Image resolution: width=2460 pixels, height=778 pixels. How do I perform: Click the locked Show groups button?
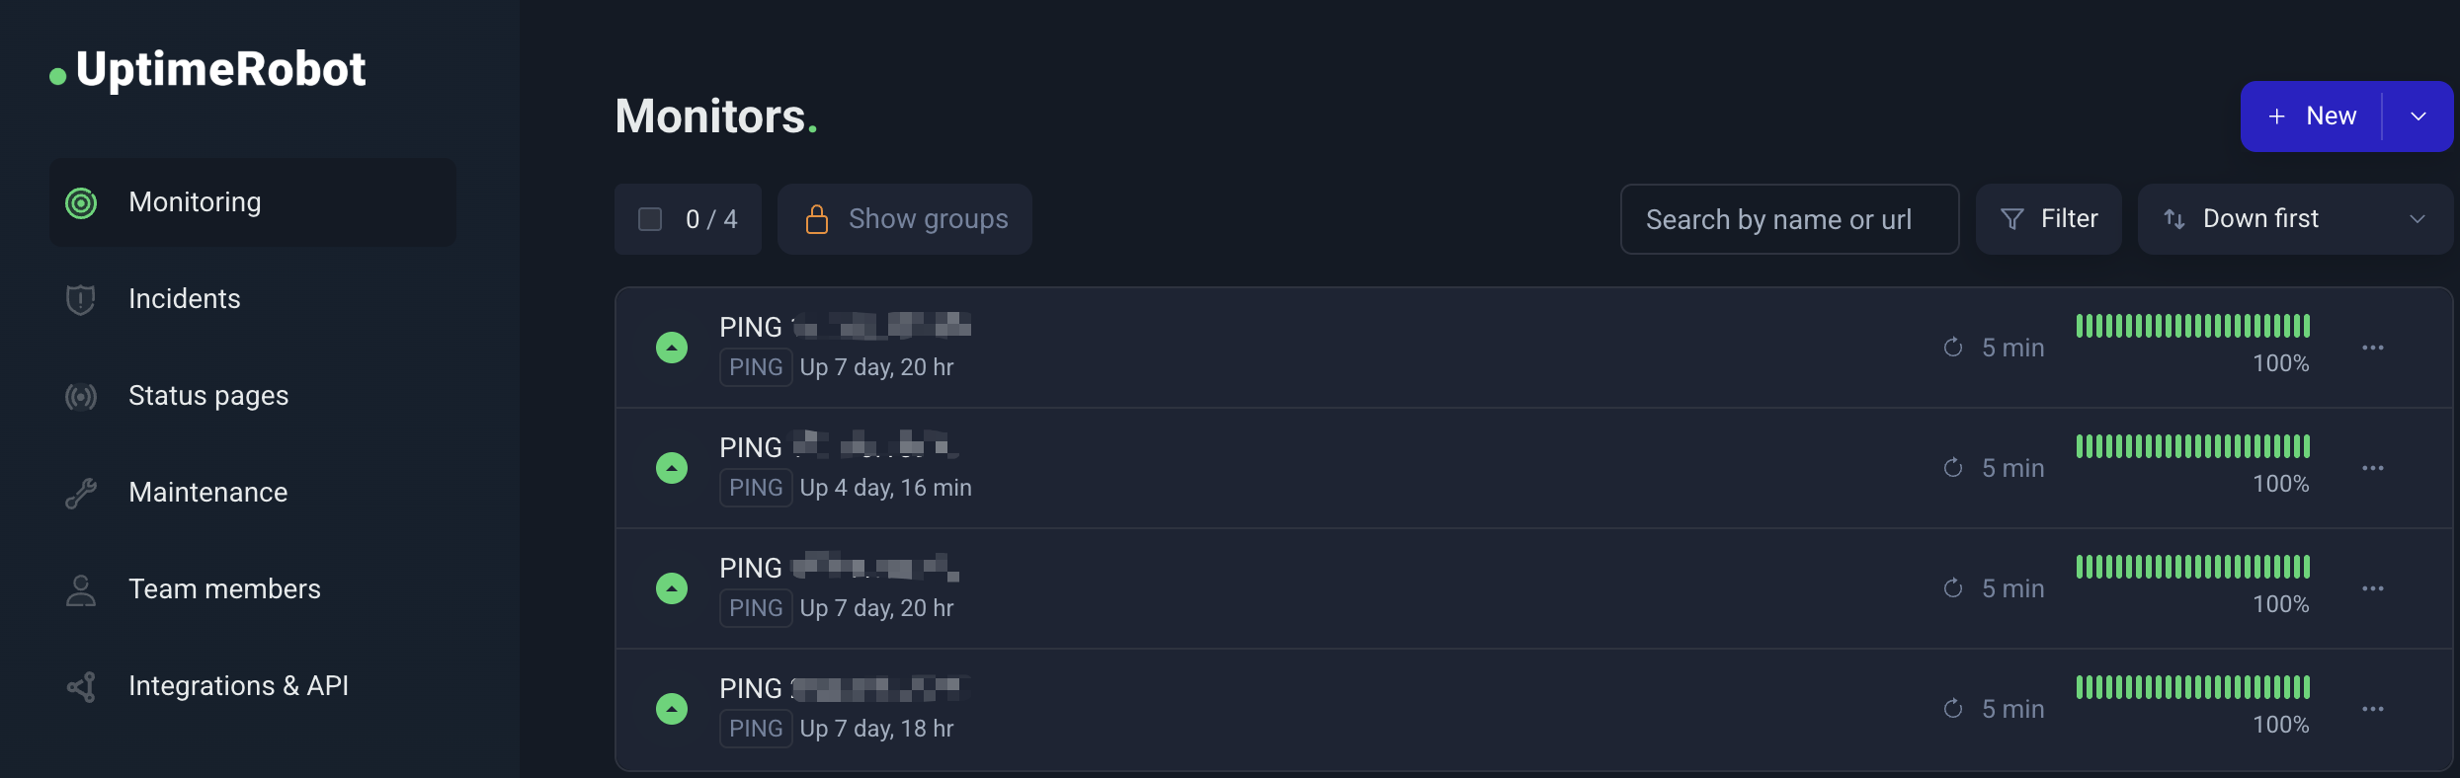point(905,219)
